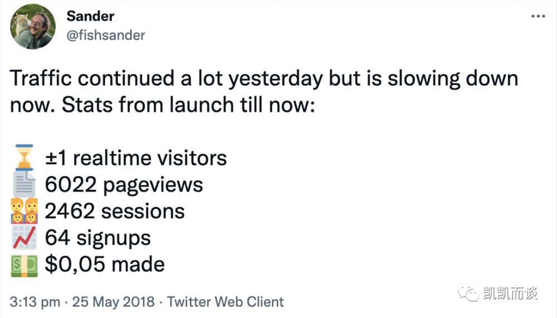Open the 3:13 pm timestamp link
This screenshot has width=557, height=318.
coord(35,302)
